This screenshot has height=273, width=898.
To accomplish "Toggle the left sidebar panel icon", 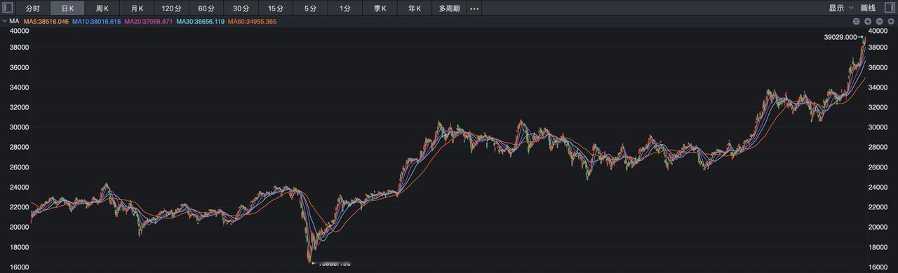I will click(x=8, y=8).
